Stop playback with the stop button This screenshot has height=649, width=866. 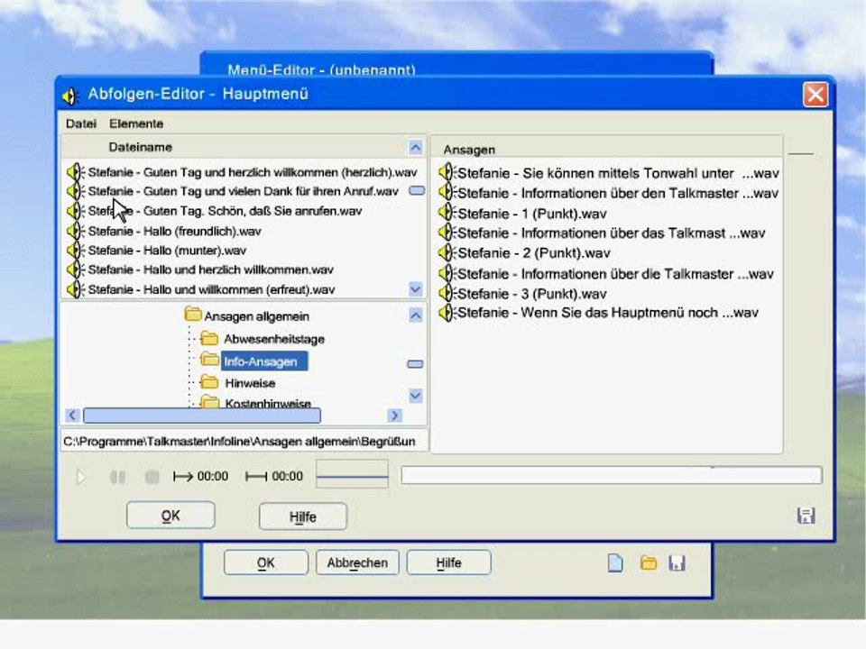tap(152, 477)
